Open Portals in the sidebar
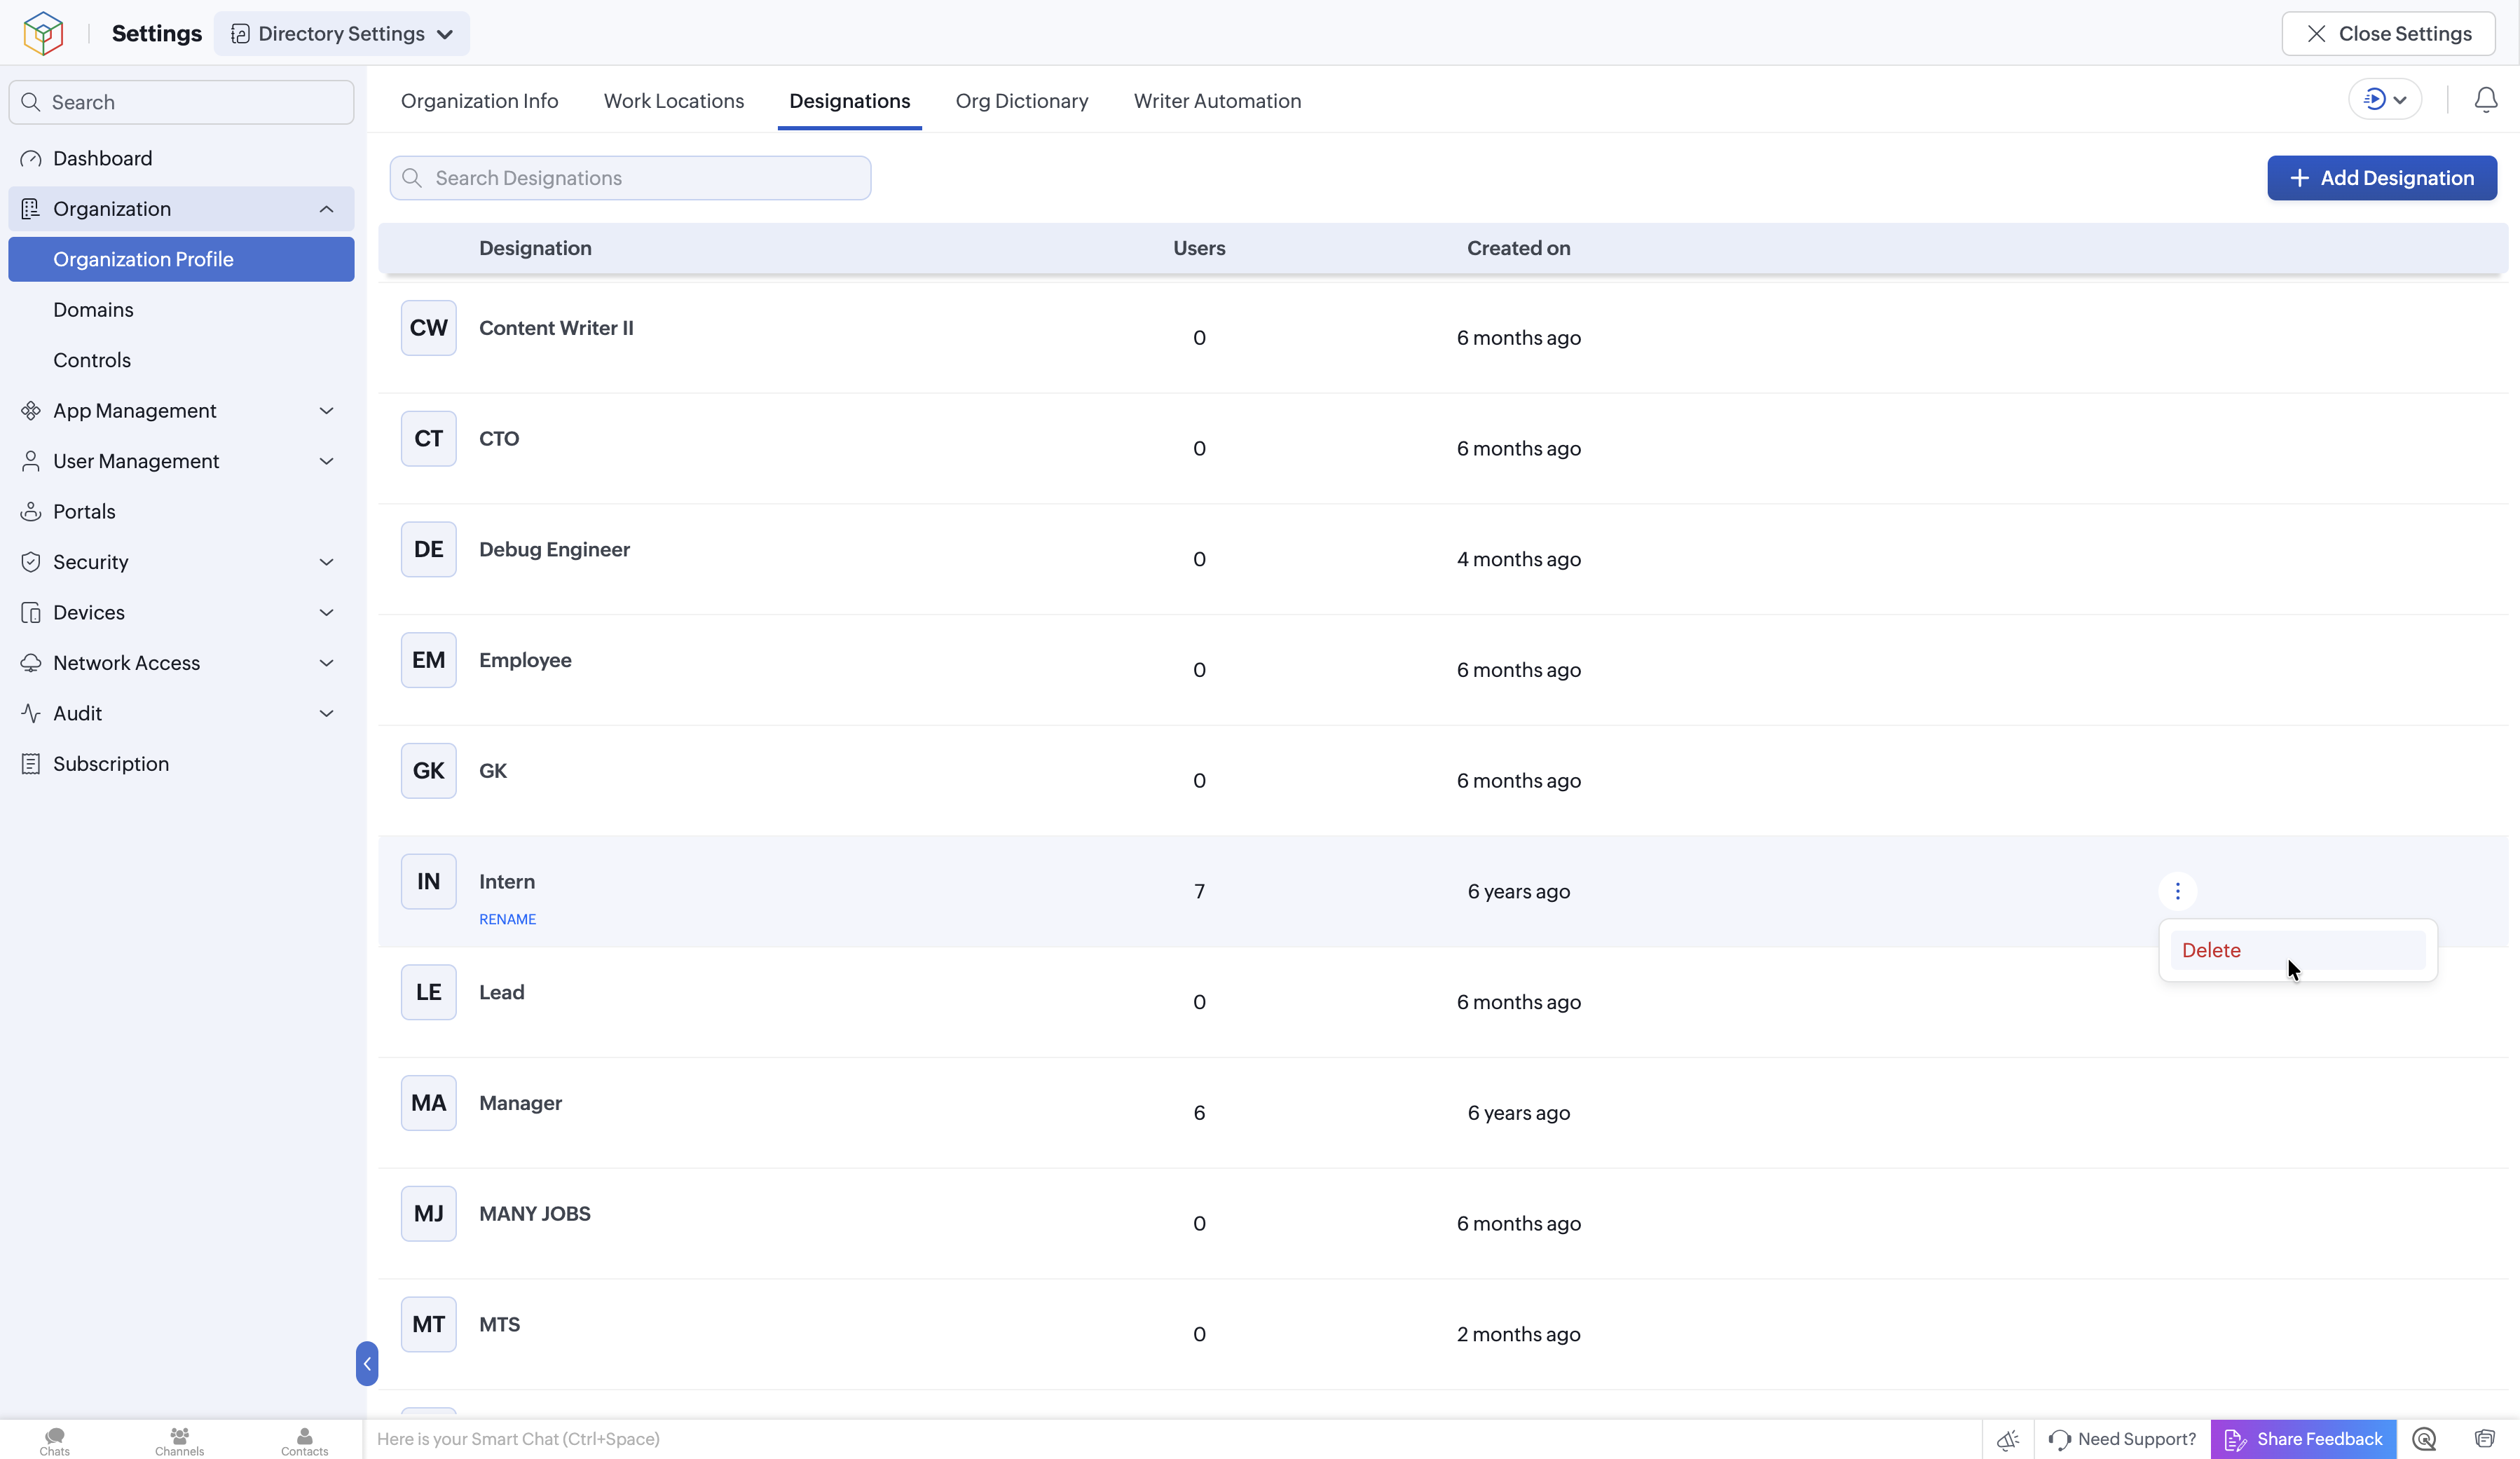 click(x=181, y=511)
